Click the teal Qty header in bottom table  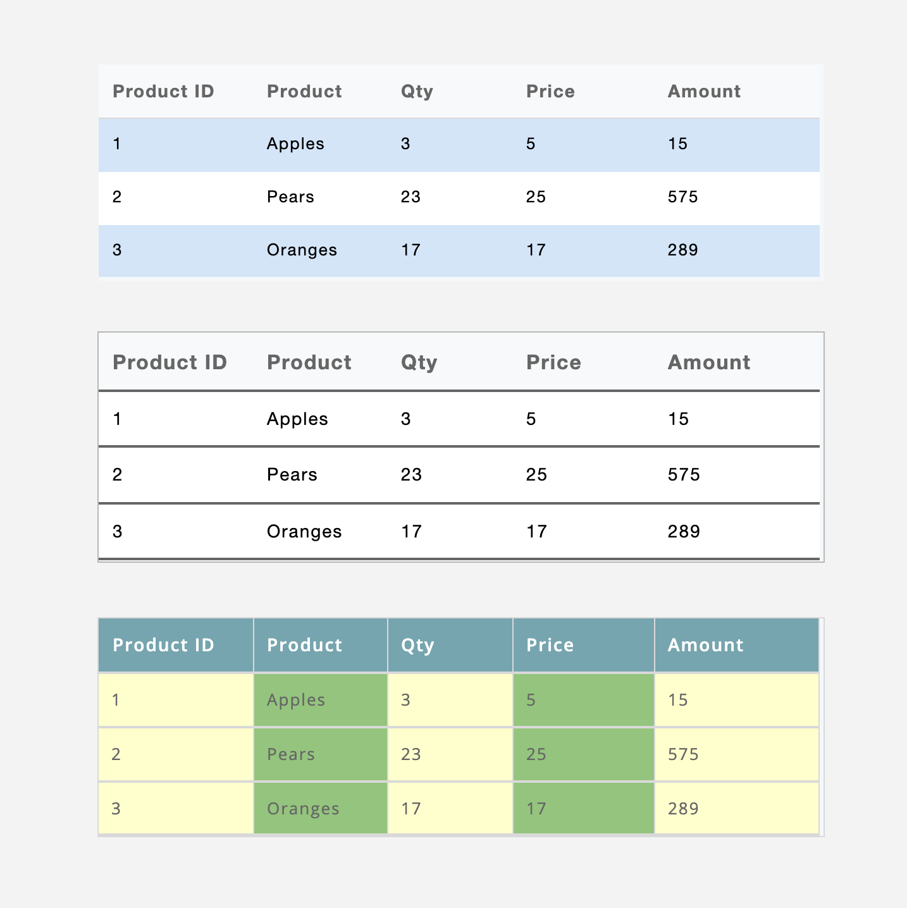click(x=450, y=646)
